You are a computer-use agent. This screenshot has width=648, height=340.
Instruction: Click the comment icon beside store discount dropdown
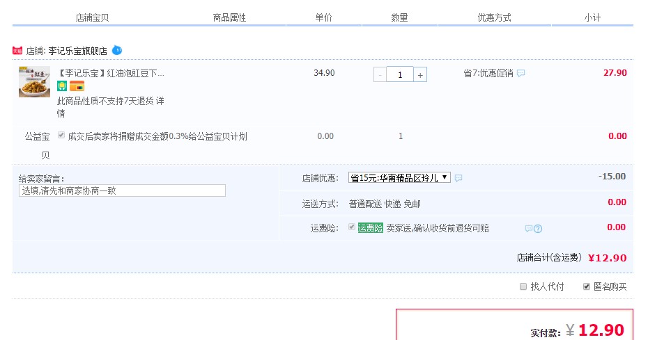pos(458,178)
